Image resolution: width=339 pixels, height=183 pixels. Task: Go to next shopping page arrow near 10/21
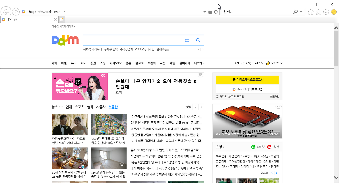point(277,173)
